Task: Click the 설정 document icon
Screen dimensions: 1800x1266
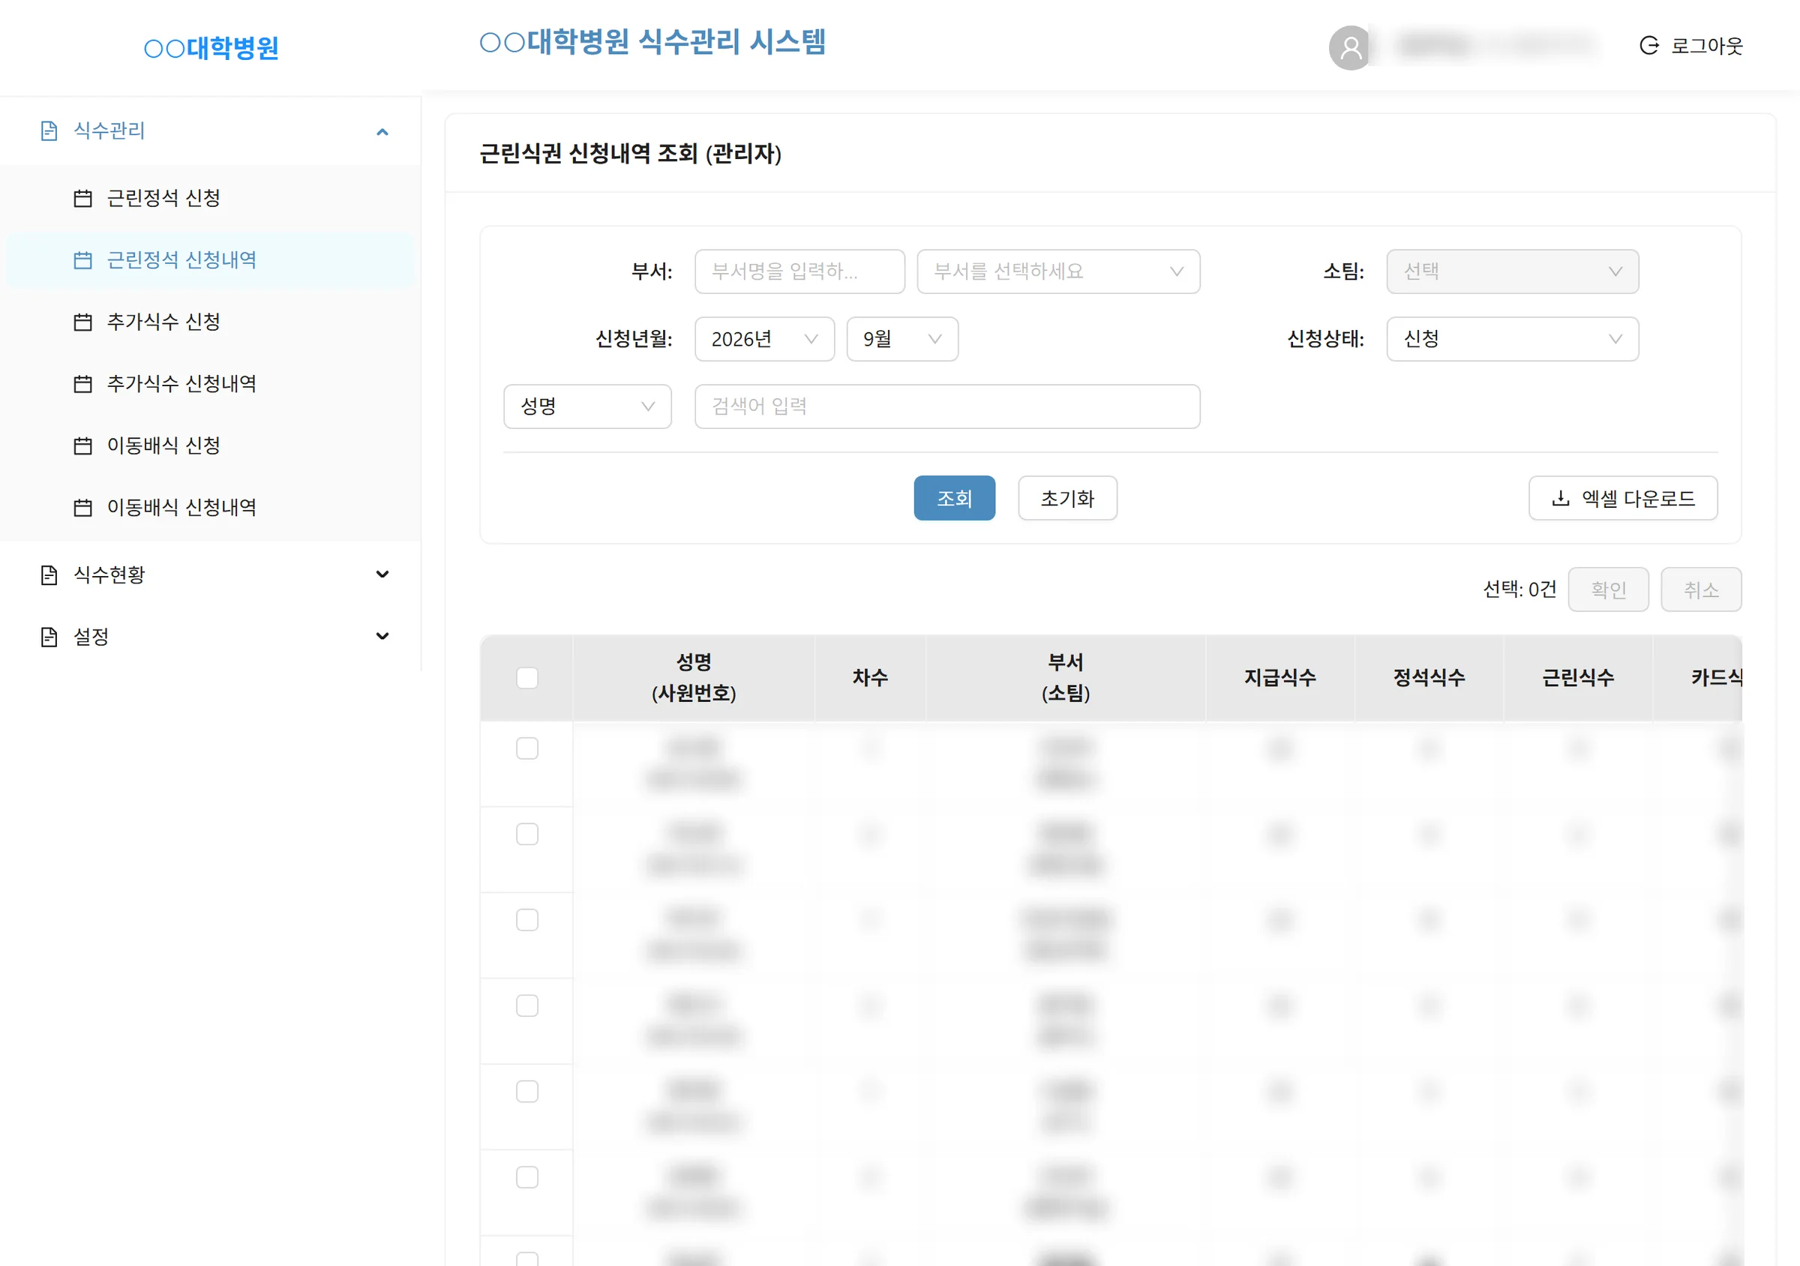Action: pyautogui.click(x=49, y=637)
